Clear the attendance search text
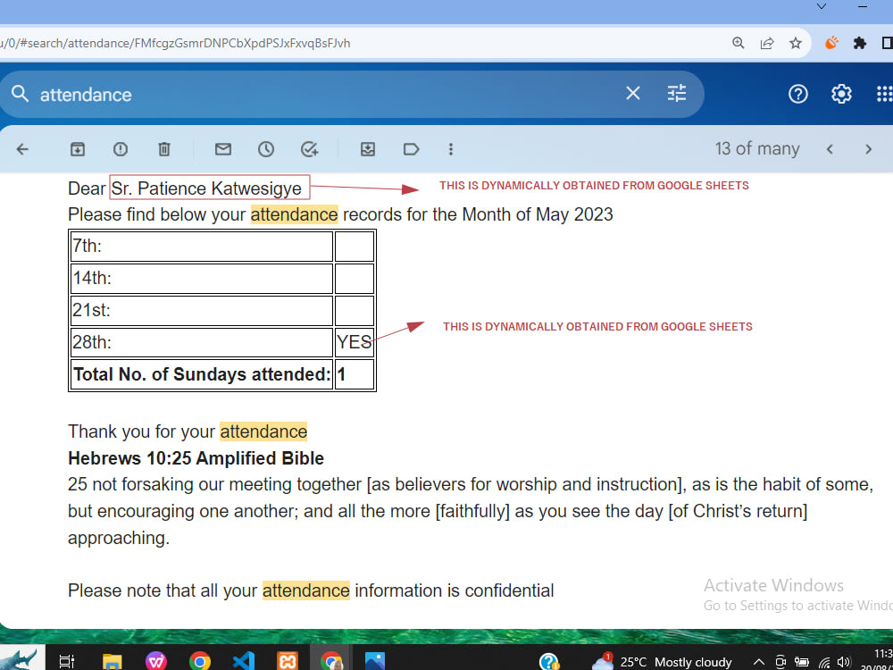Viewport: 893px width, 670px height. pos(633,93)
